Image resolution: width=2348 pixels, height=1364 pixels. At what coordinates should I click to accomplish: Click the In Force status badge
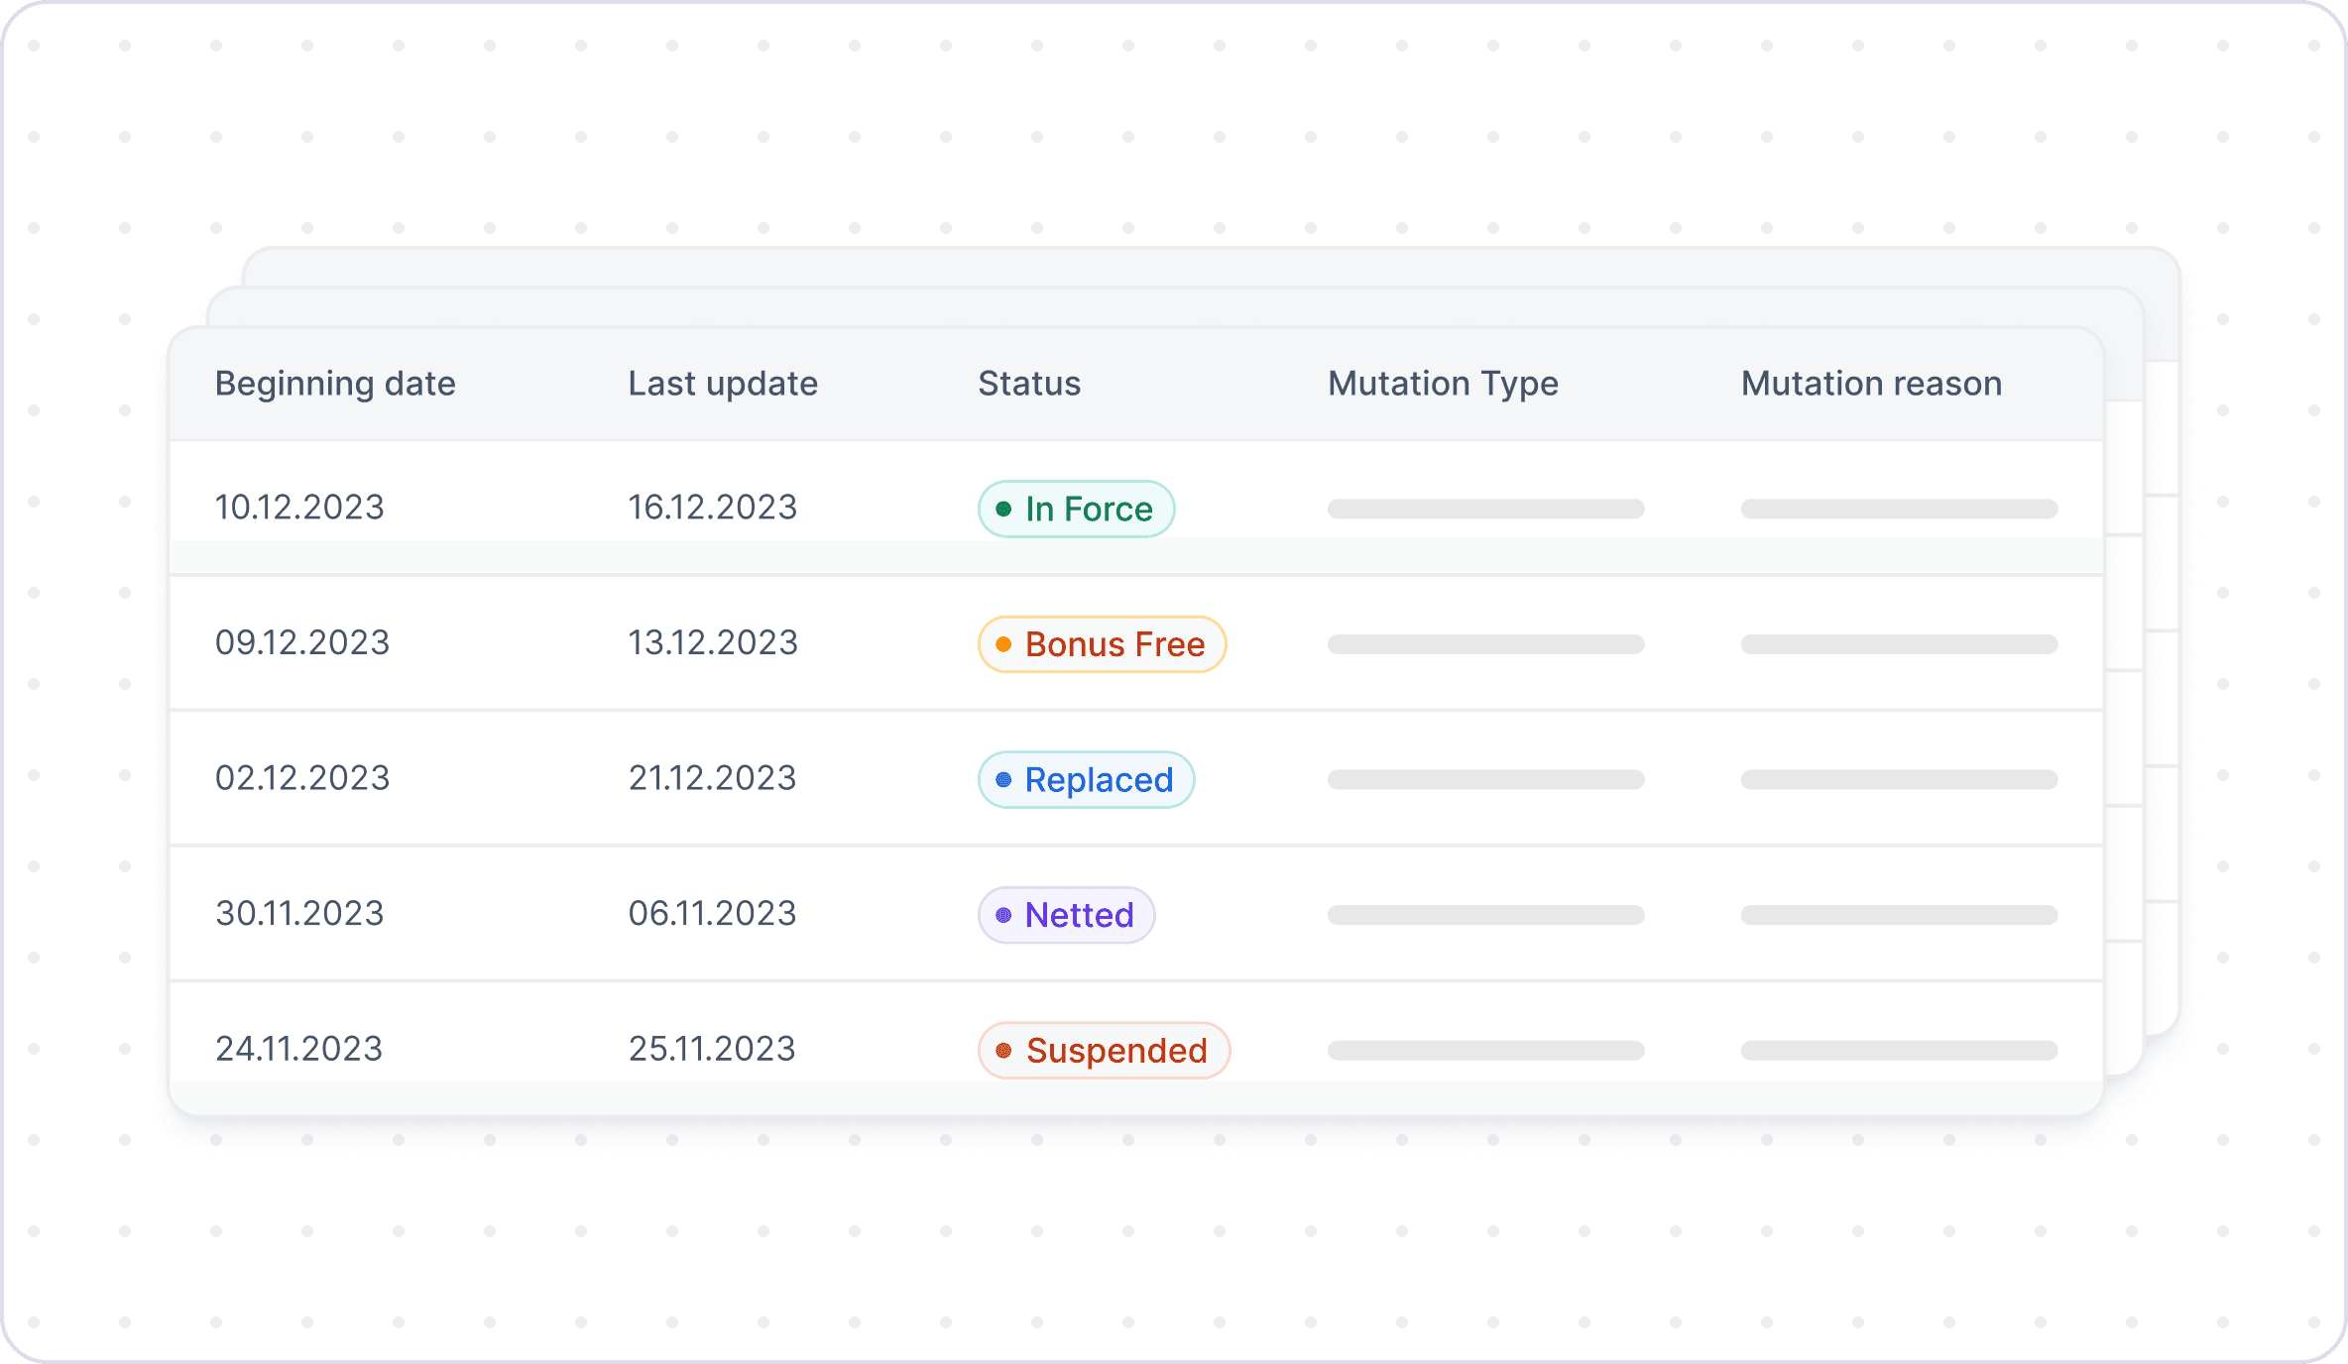tap(1076, 509)
